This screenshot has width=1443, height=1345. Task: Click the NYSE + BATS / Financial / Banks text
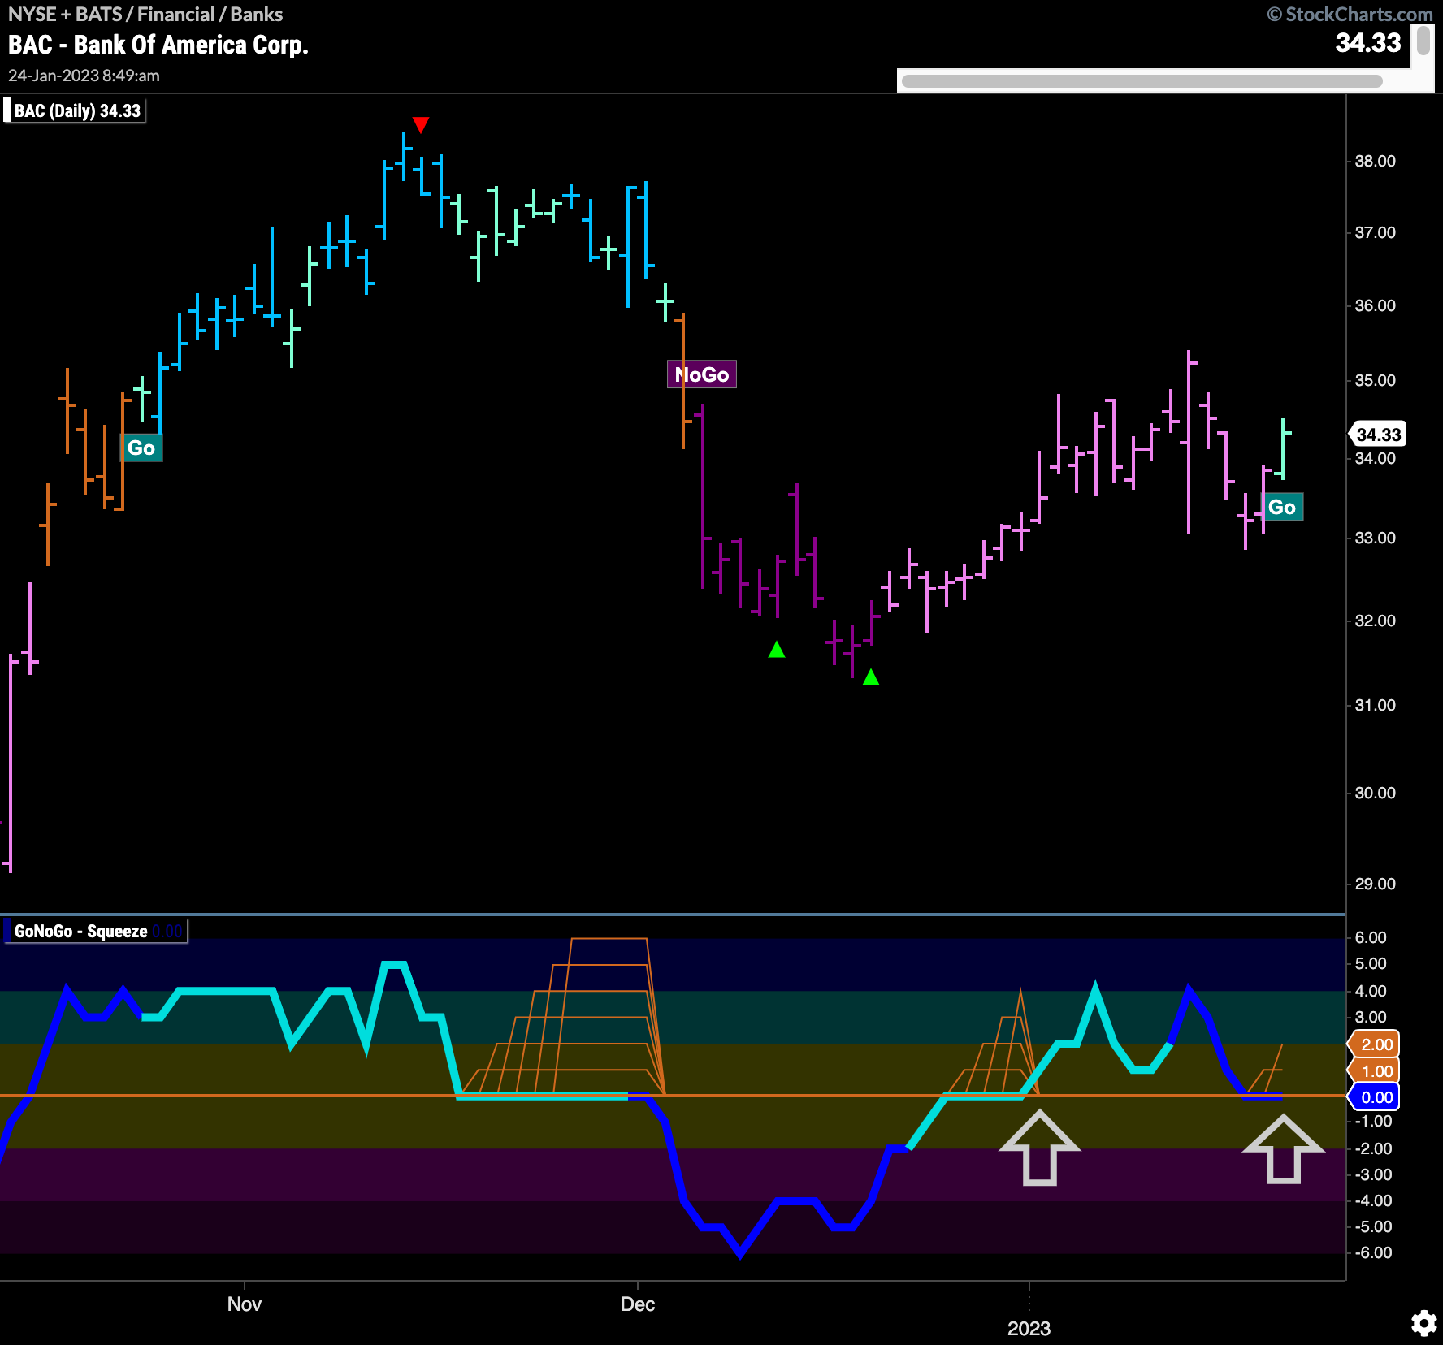tap(145, 14)
